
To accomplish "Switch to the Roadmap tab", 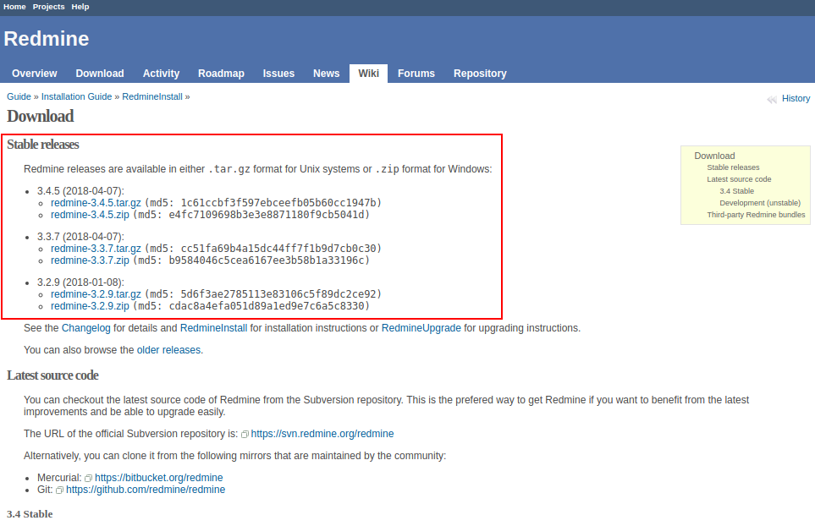I will coord(221,74).
